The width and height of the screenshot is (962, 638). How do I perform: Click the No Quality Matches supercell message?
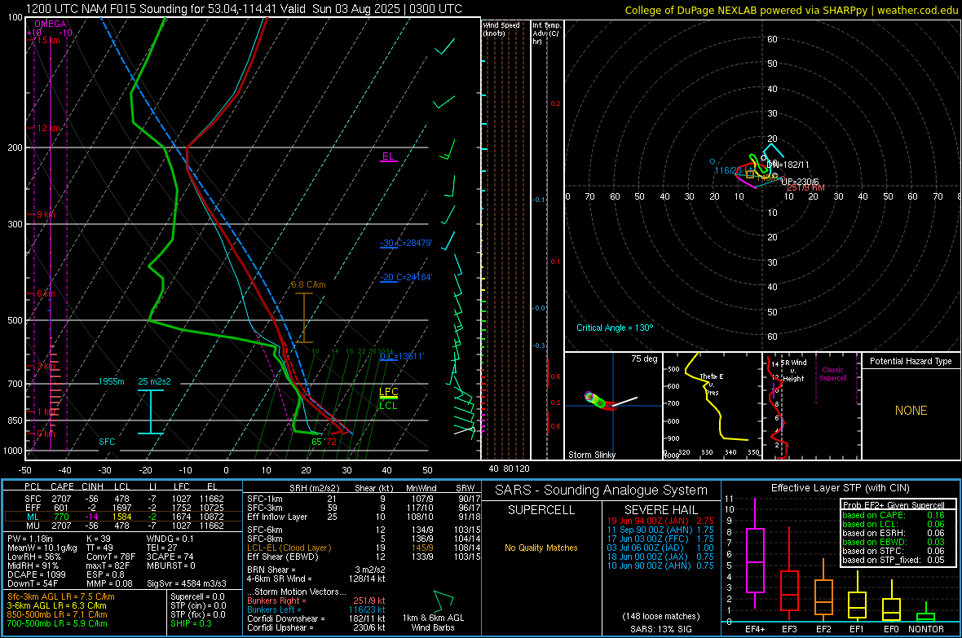(541, 548)
